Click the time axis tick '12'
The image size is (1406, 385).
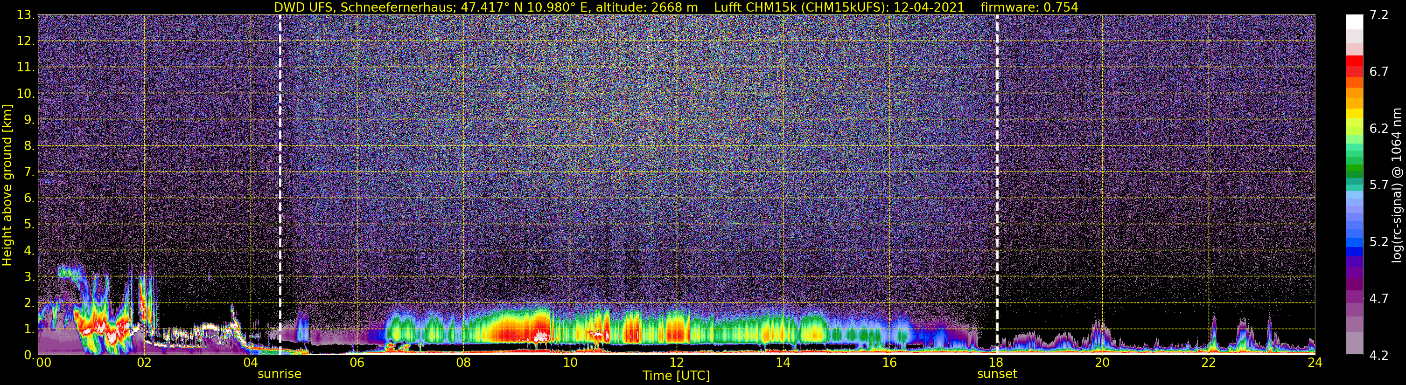tap(676, 363)
